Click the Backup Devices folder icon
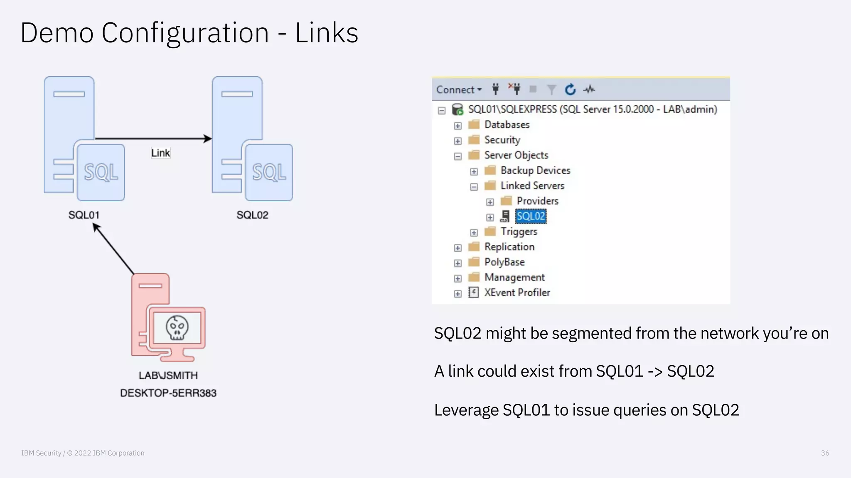Screen dimensions: 851x478 (x=490, y=170)
